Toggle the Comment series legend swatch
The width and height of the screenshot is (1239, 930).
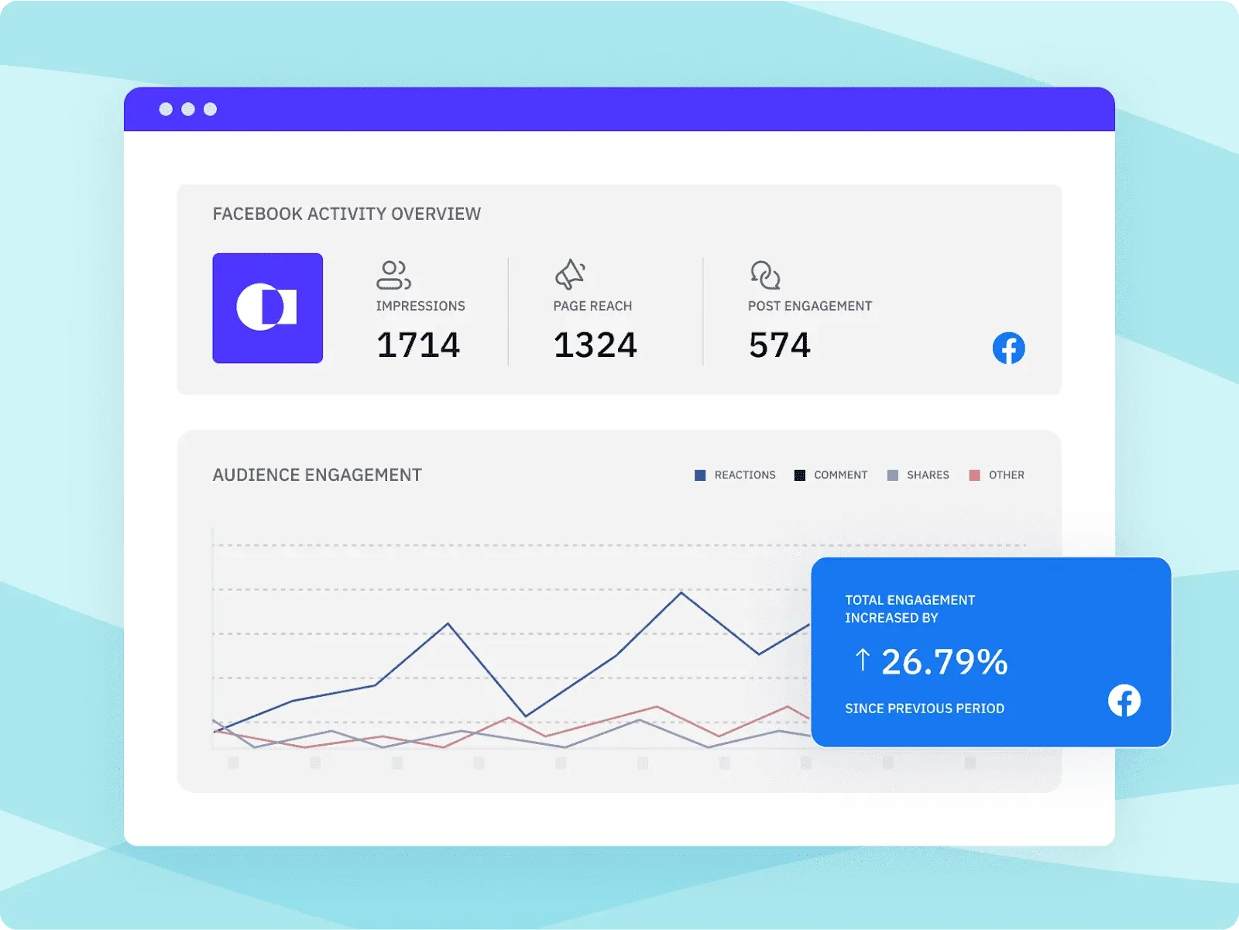(800, 475)
